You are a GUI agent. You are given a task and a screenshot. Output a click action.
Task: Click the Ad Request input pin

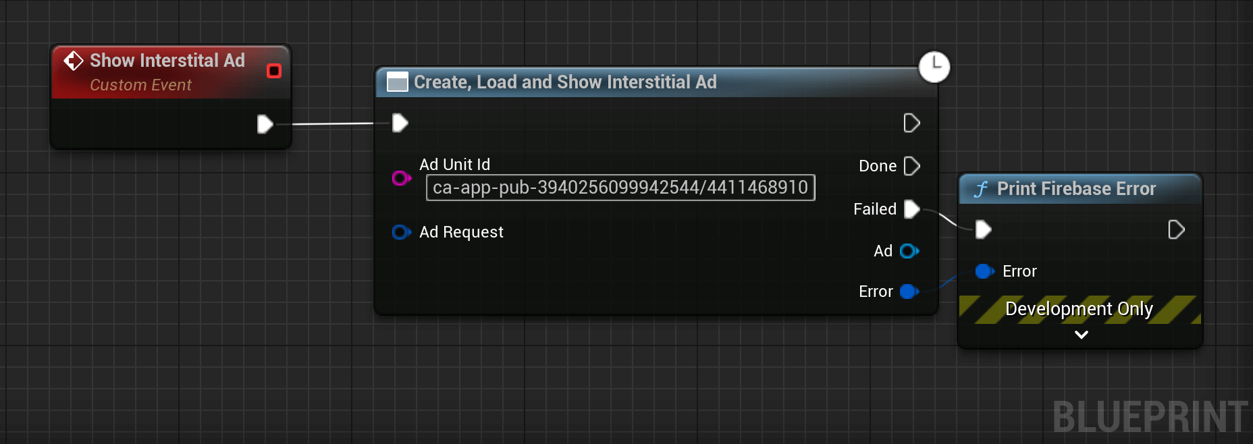402,232
